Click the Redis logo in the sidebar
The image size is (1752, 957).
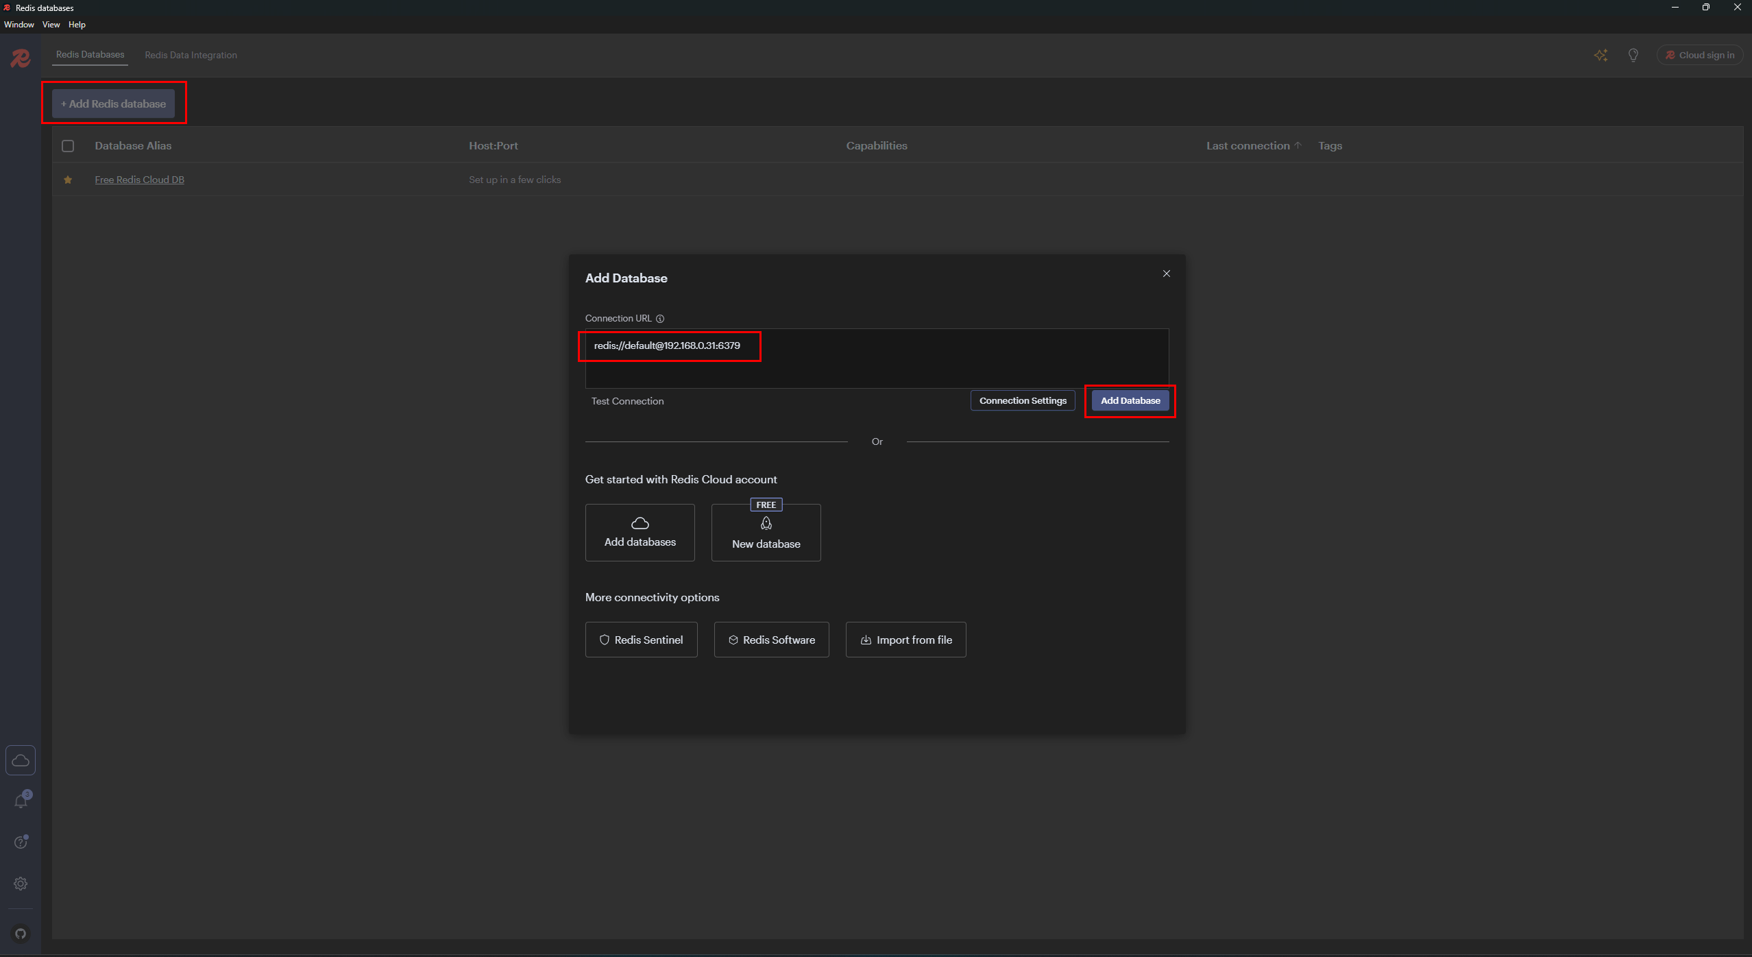[x=21, y=58]
